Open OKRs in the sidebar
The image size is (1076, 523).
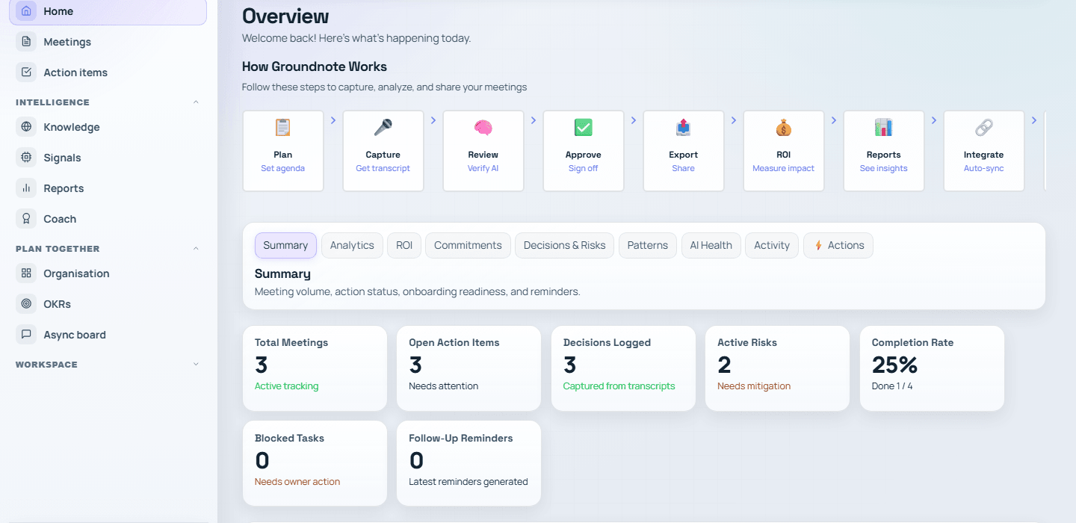coord(108,304)
